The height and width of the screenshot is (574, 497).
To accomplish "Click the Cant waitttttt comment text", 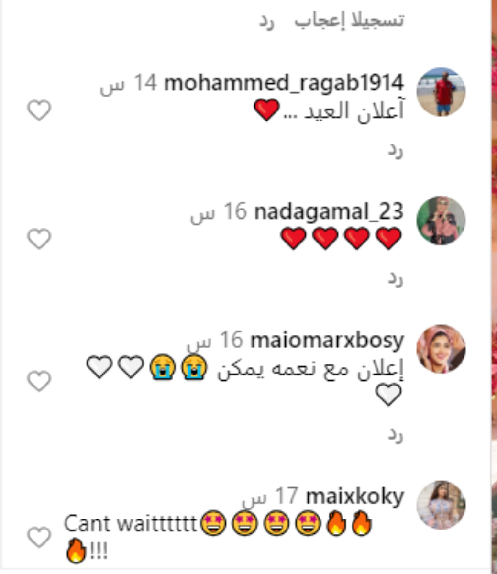I will 130,523.
